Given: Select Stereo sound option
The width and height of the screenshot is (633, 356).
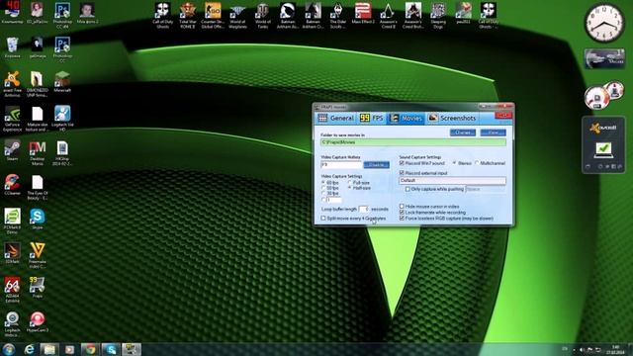Looking at the screenshot, I should 455,163.
